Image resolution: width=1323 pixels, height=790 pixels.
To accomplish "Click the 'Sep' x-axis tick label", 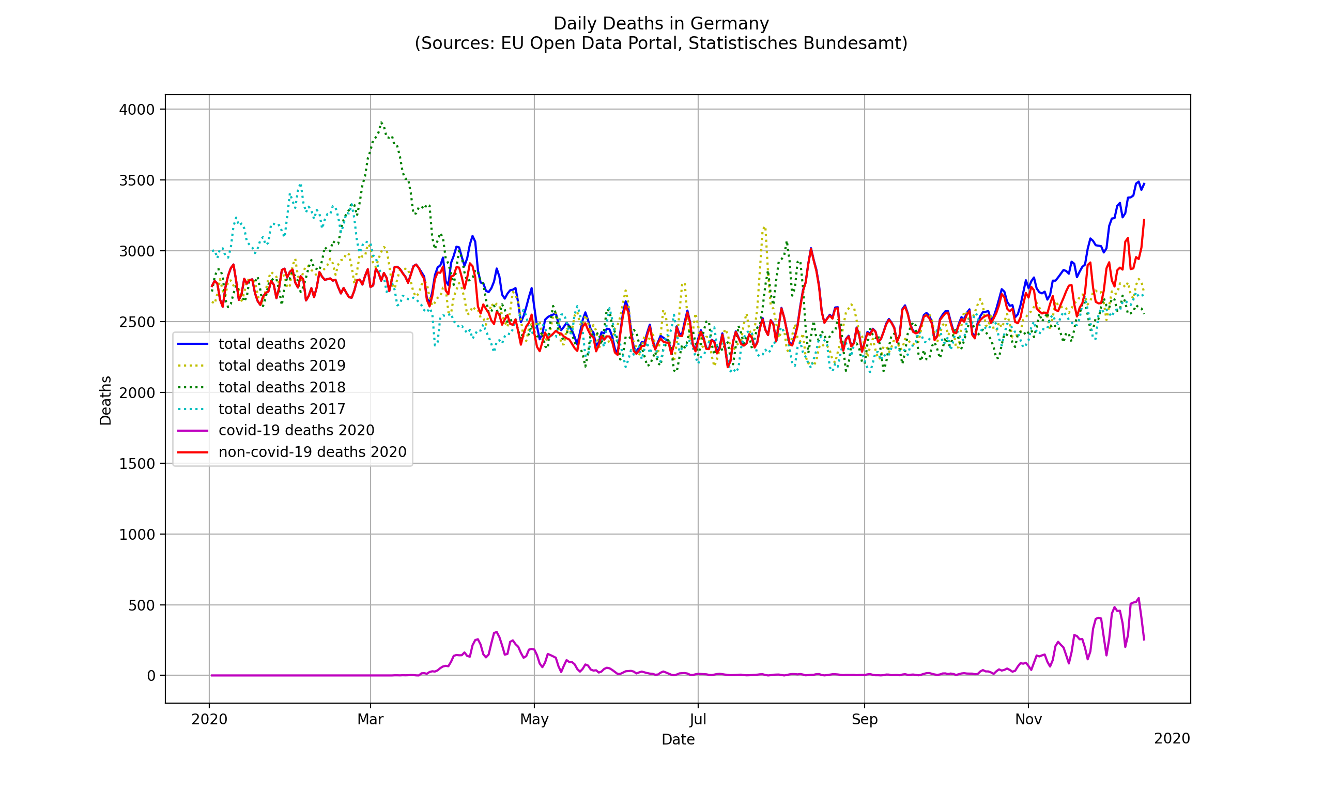I will pos(865,720).
